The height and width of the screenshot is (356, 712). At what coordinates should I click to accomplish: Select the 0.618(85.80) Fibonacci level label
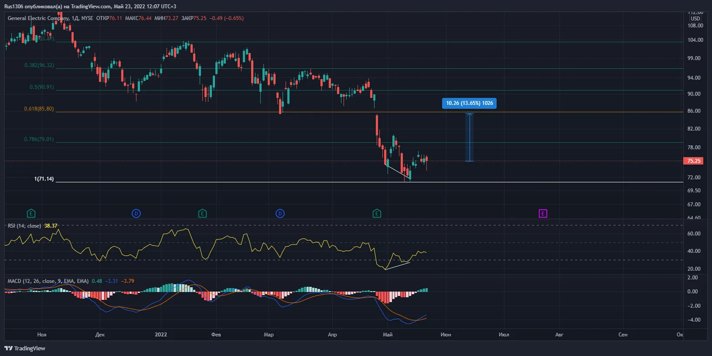[39, 109]
